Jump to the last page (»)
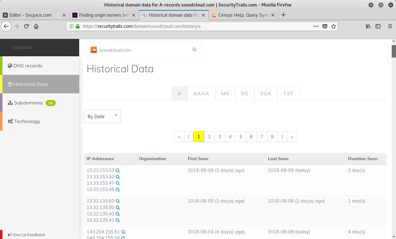This screenshot has width=396, height=239. [x=292, y=137]
